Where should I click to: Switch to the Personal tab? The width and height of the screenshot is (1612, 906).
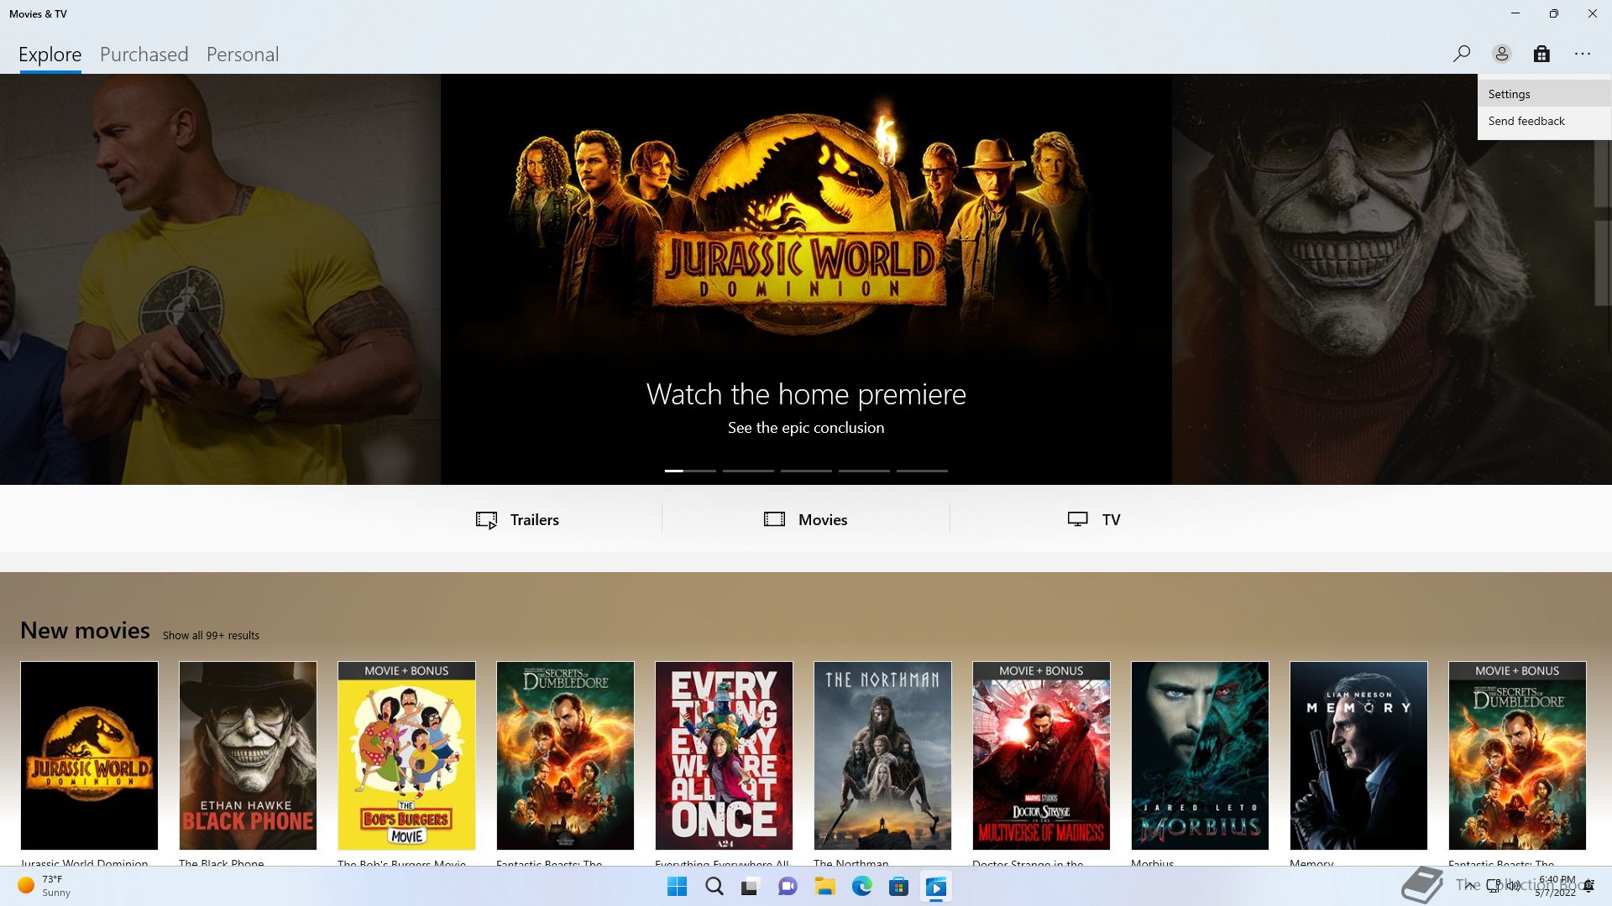(x=243, y=55)
